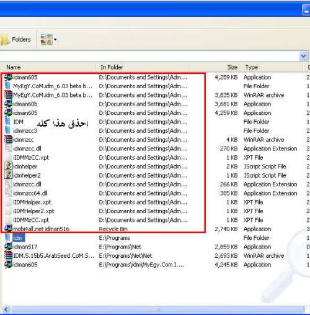This screenshot has width=310, height=315.
Task: Click the idmhelper JScript file icon
Action: [x=8, y=166]
